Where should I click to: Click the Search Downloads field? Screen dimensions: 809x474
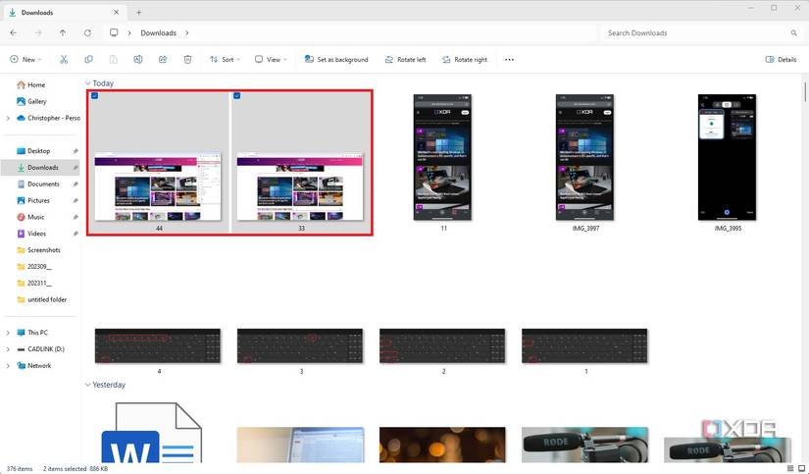[701, 33]
